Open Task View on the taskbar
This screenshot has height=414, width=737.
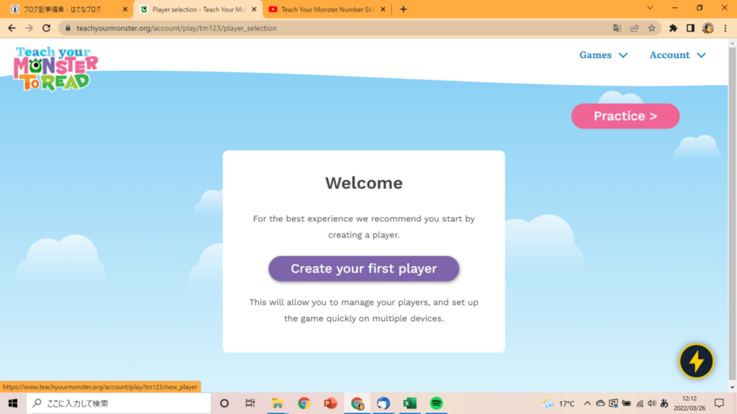[250, 403]
